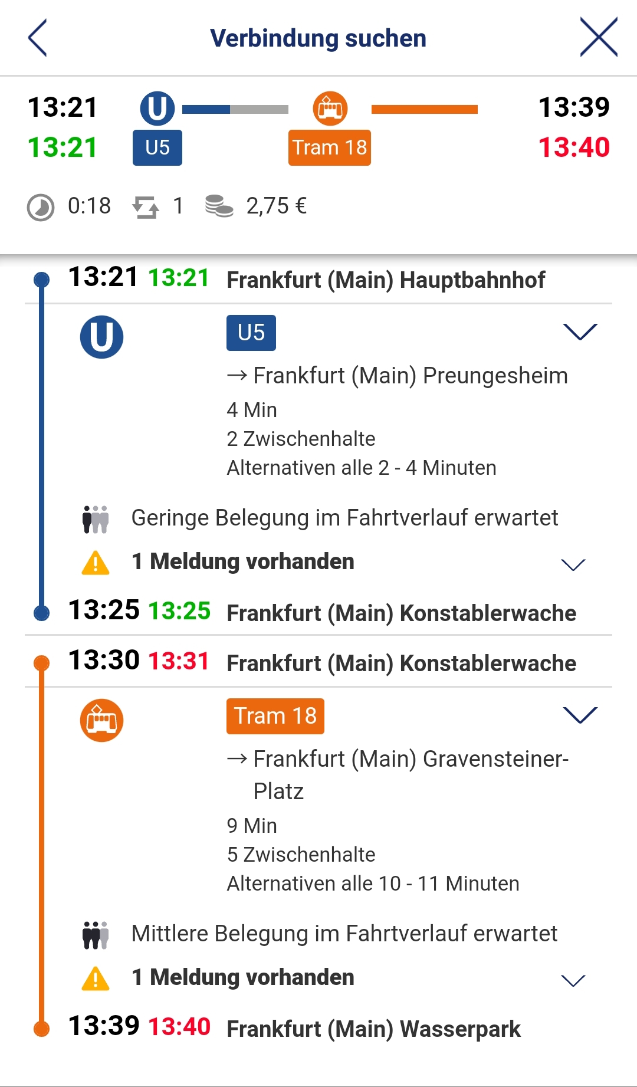Image resolution: width=637 pixels, height=1087 pixels.
Task: Open the Frankfurt (Main) Wasserpark stop
Action: 374,1029
